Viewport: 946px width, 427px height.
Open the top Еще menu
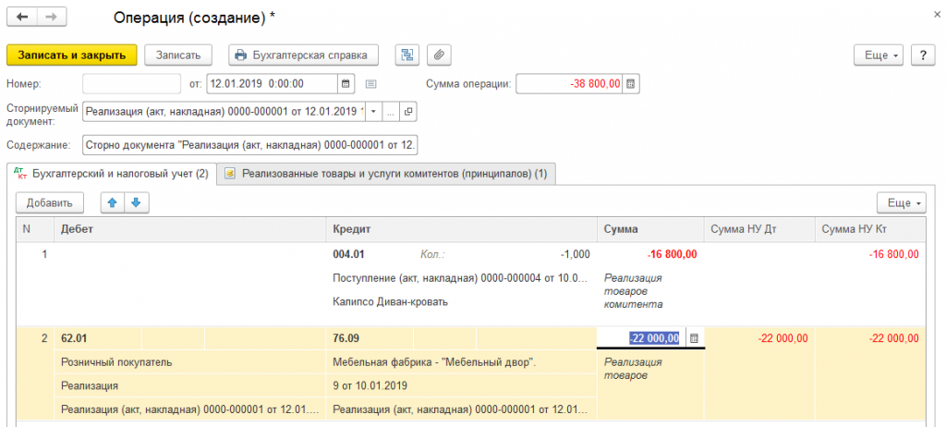pyautogui.click(x=880, y=55)
